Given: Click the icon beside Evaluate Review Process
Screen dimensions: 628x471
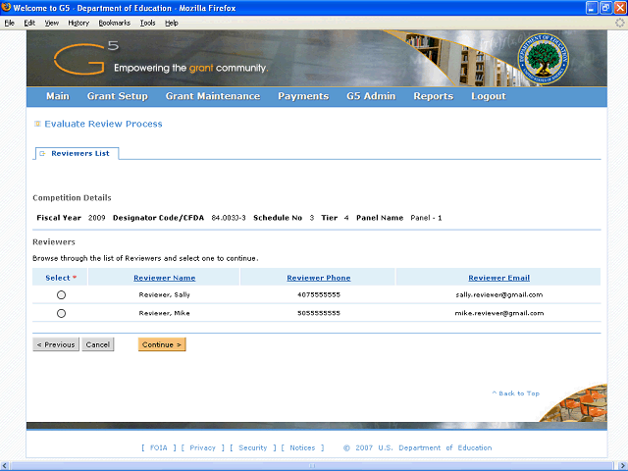Looking at the screenshot, I should point(37,124).
